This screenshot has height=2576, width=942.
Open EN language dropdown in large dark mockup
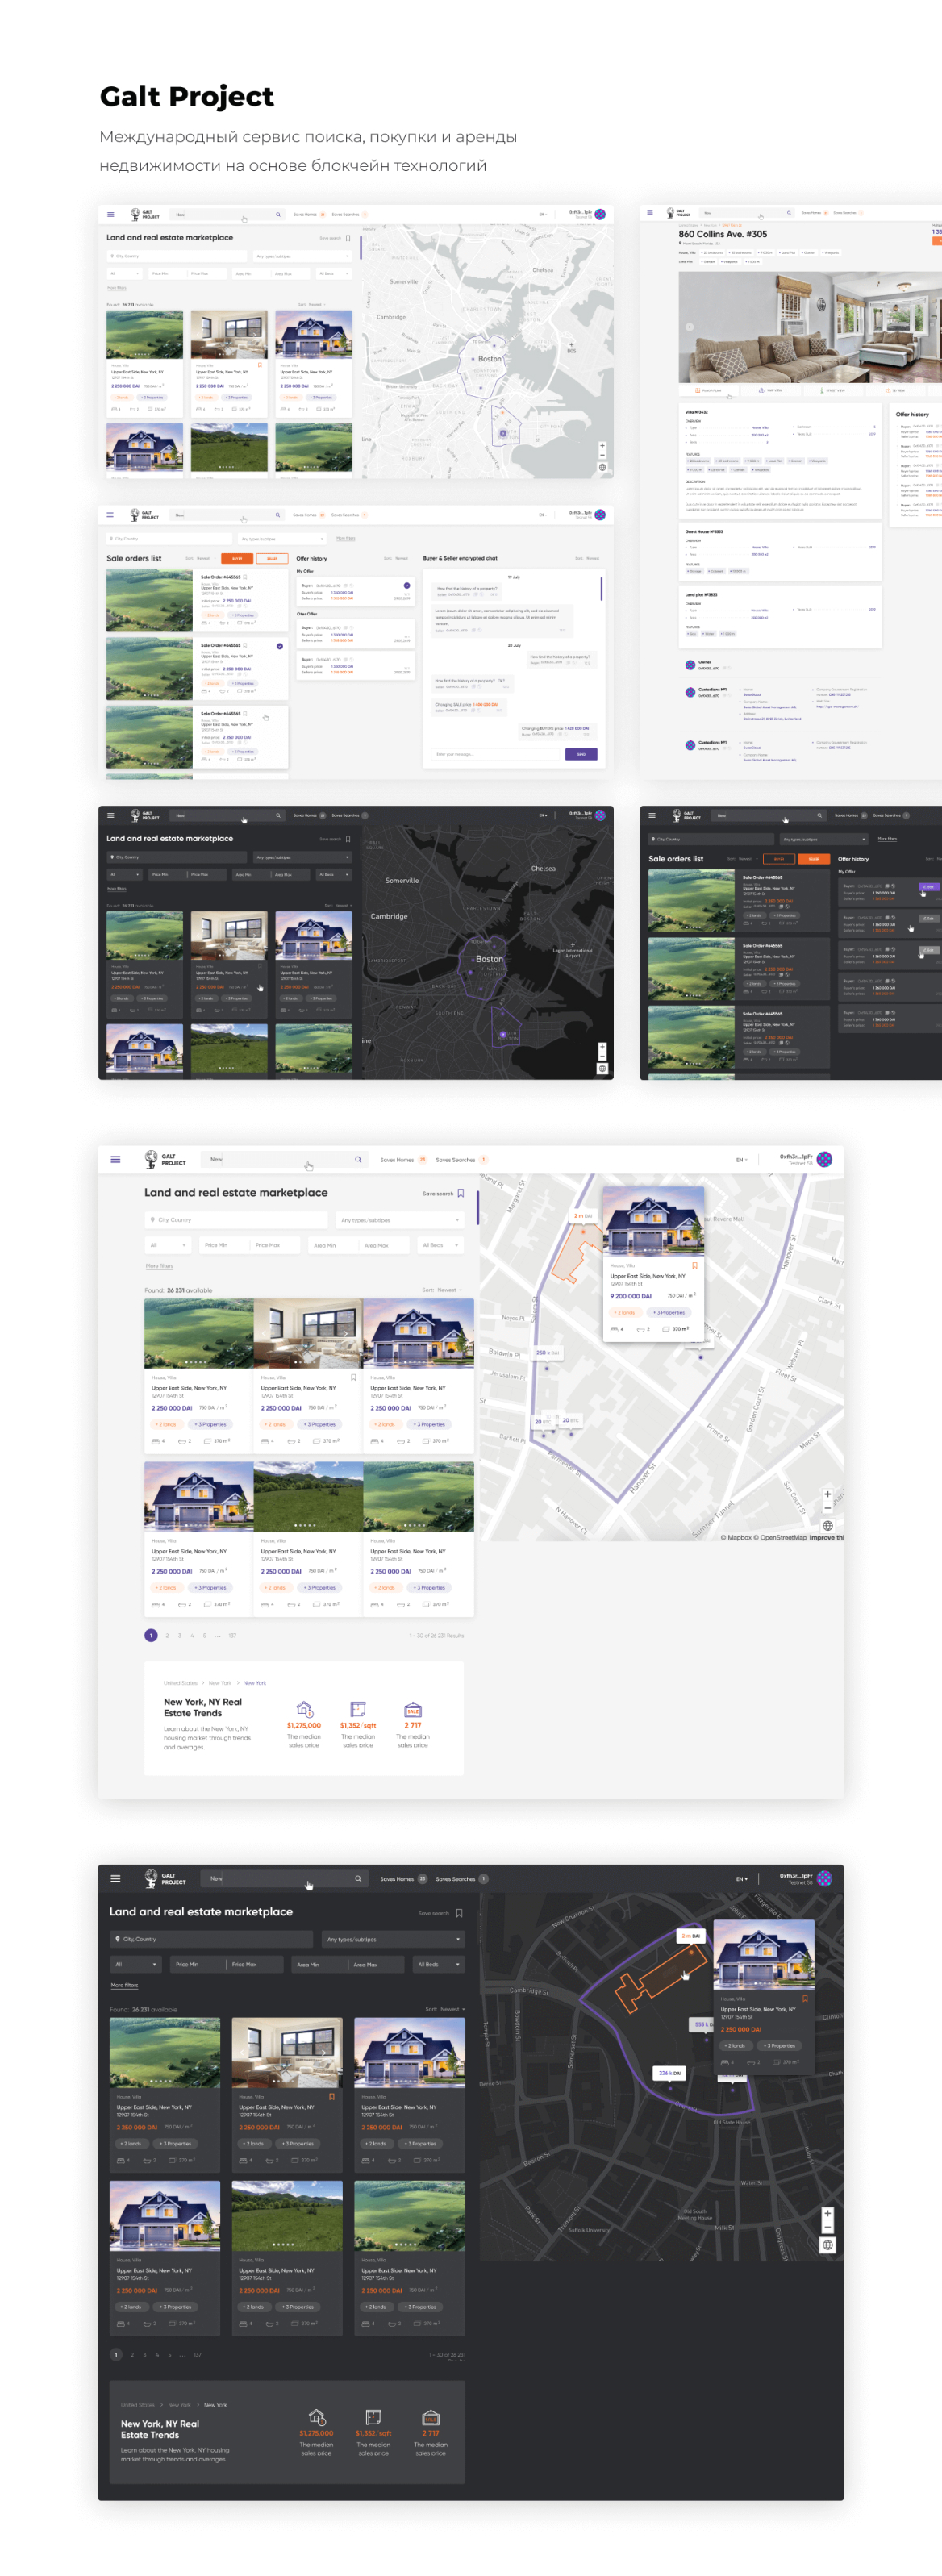(741, 1879)
